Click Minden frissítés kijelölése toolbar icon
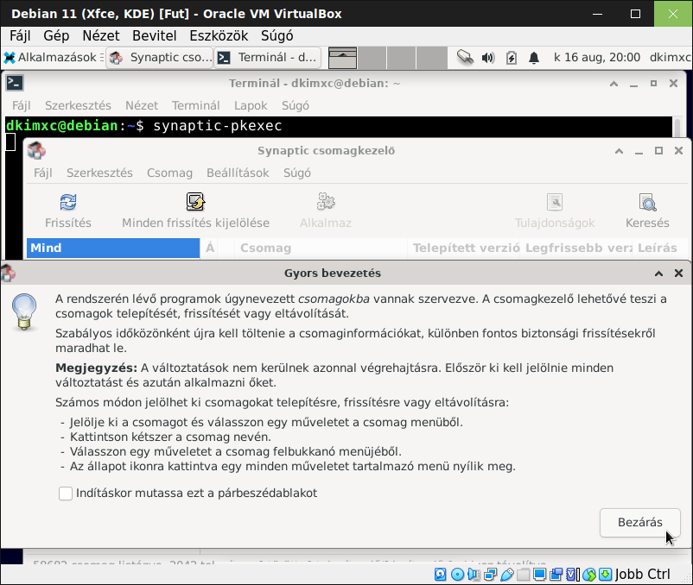 195,202
